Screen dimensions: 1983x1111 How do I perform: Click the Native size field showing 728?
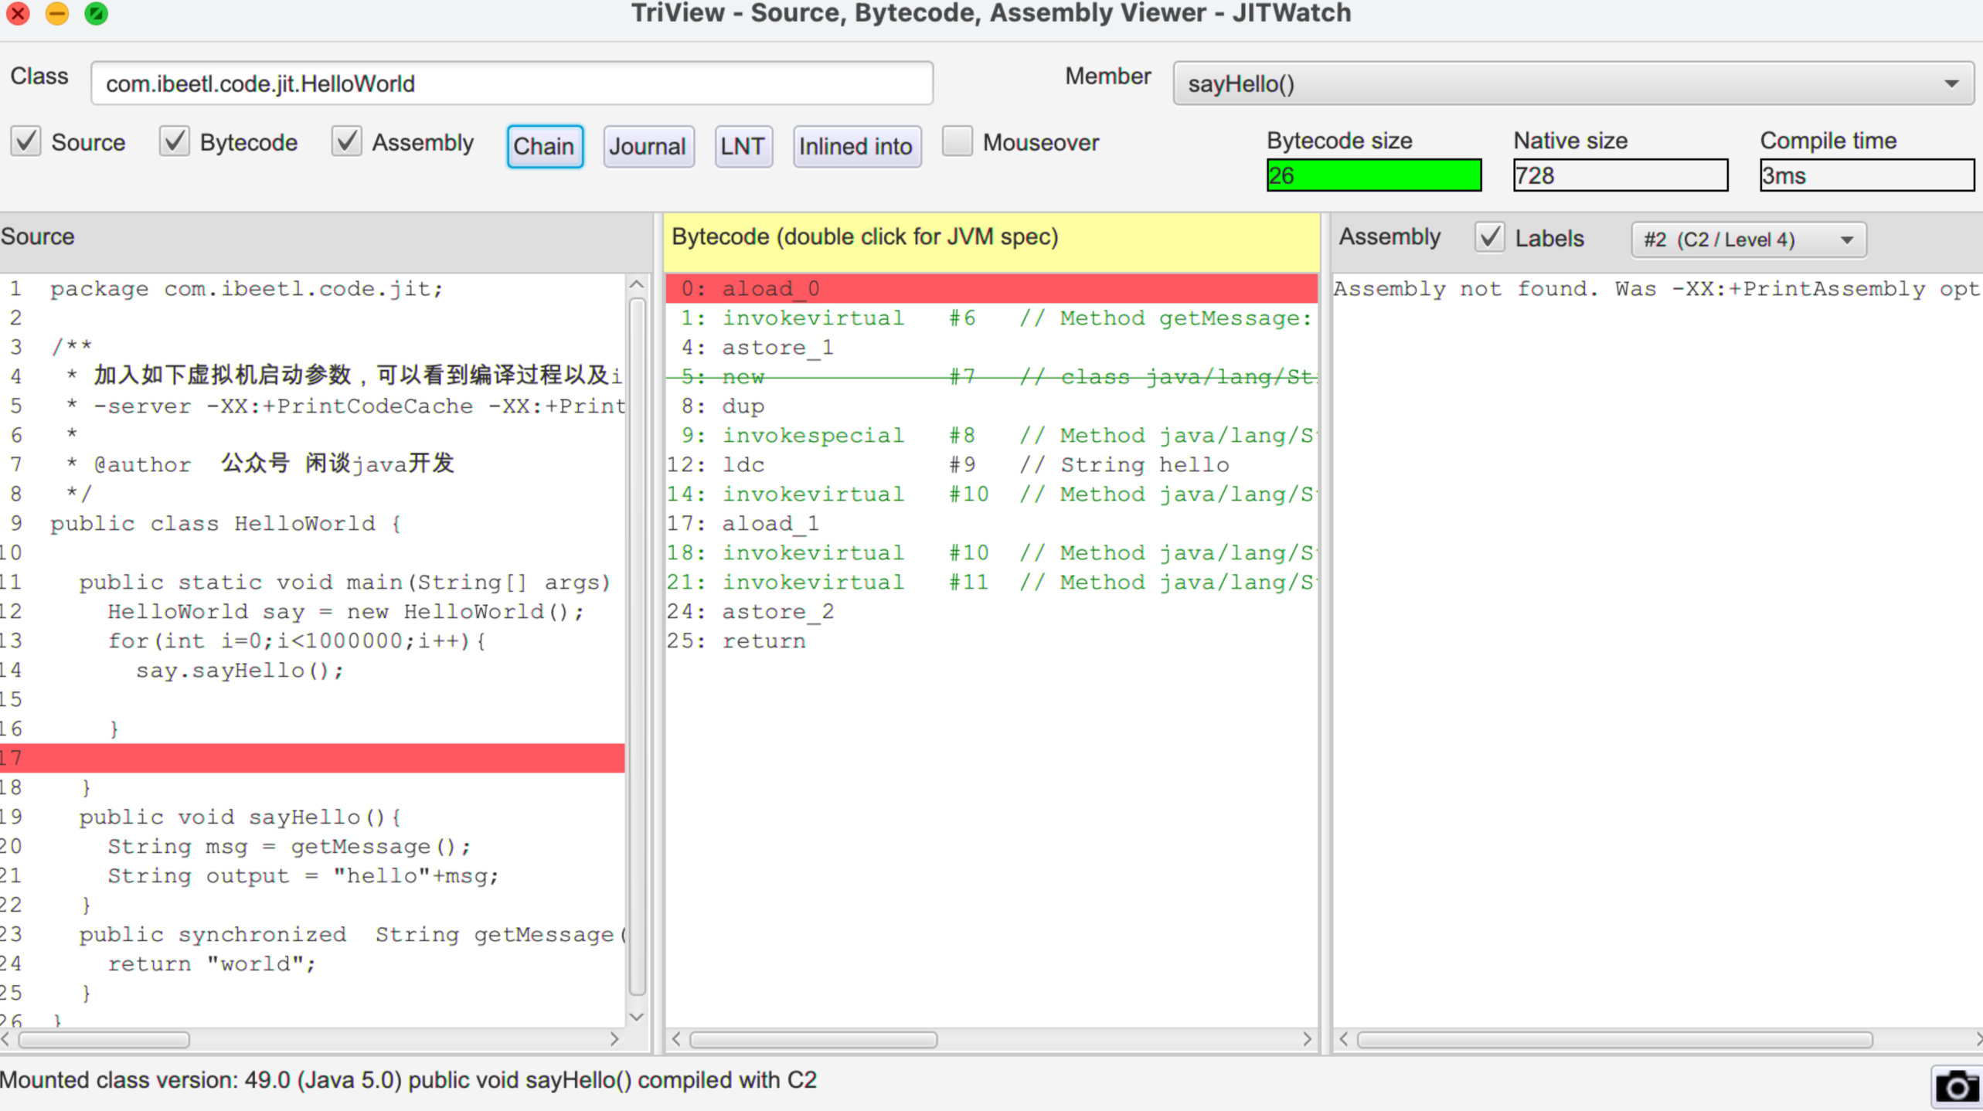click(x=1621, y=175)
